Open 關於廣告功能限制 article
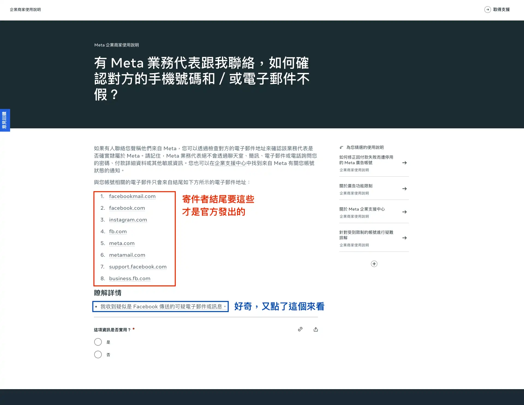 [x=356, y=186]
